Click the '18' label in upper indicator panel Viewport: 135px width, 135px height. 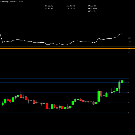(129, 42)
